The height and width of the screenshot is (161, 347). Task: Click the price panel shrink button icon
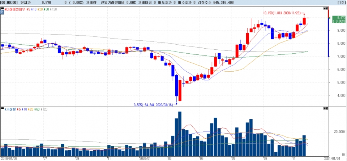(325, 8)
